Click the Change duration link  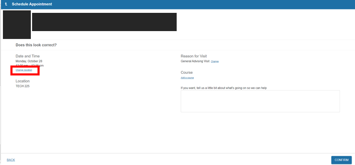pos(24,70)
